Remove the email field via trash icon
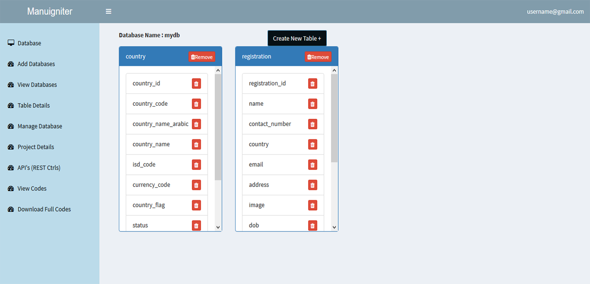 pyautogui.click(x=312, y=165)
